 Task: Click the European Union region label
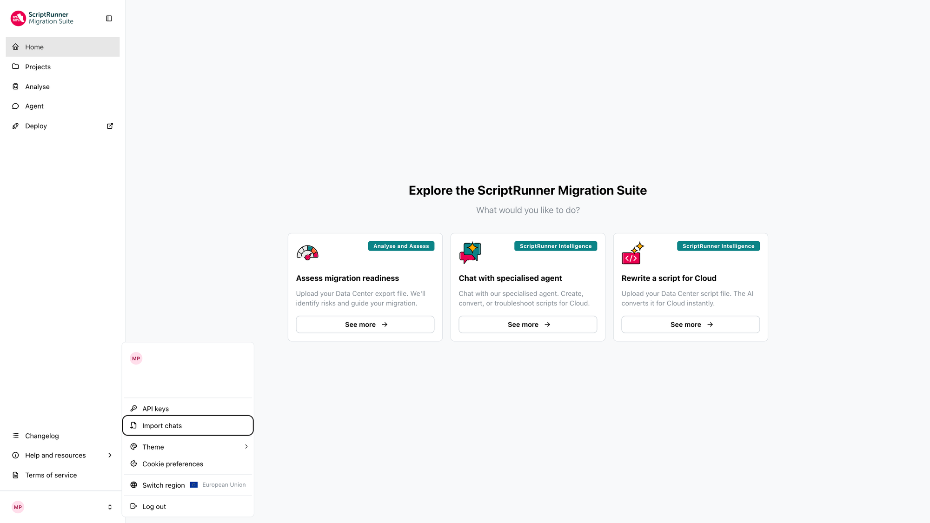point(224,485)
